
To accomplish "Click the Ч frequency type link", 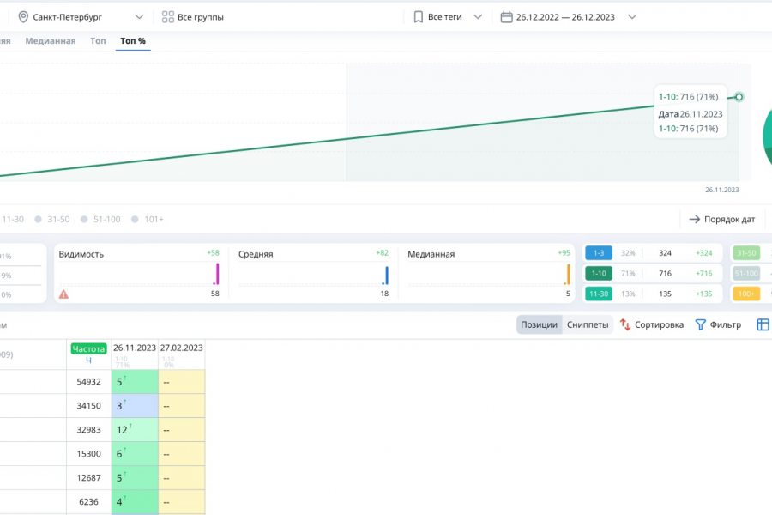I will tap(88, 360).
